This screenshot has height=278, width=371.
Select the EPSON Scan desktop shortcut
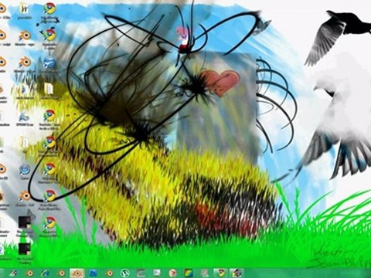click(25, 119)
